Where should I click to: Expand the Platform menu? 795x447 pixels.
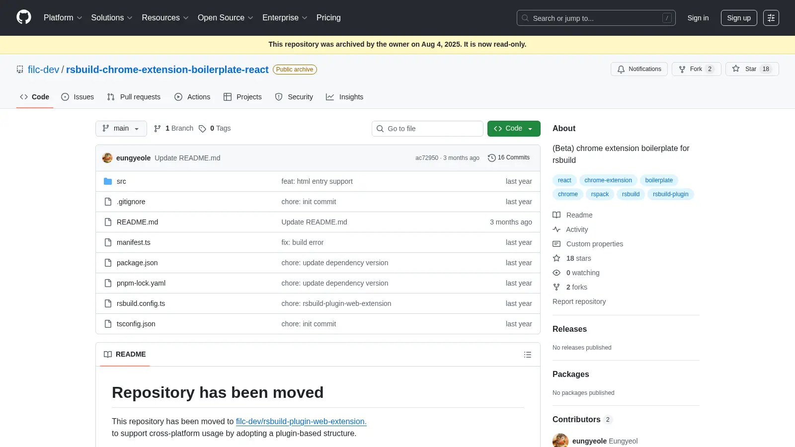[63, 18]
